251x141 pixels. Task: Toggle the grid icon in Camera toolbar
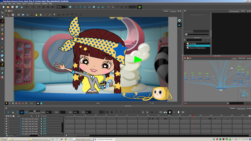18,15
